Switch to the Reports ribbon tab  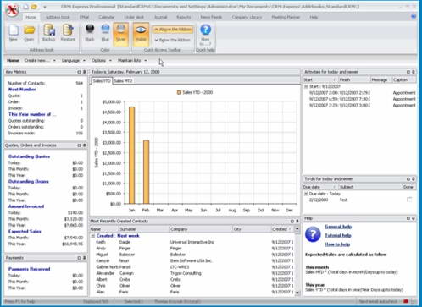click(x=184, y=17)
